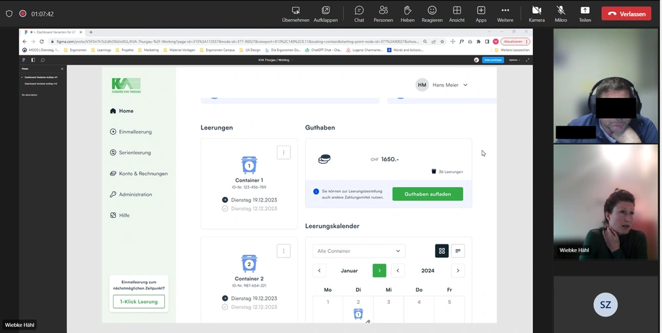Switch calendar to grid view
Screen dimensions: 662x333
click(x=442, y=251)
